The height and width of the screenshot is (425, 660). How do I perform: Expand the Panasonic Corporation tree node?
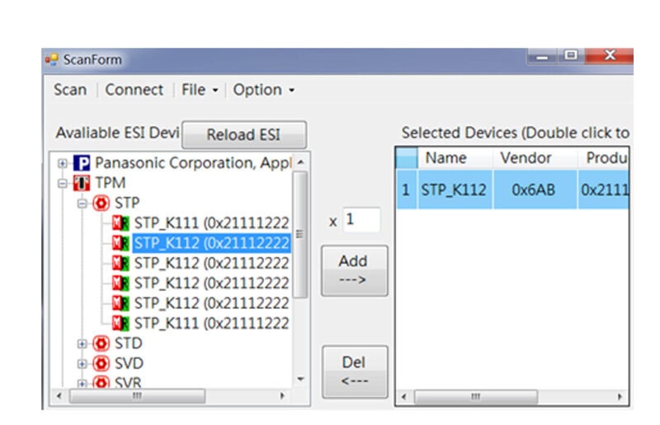coord(63,163)
